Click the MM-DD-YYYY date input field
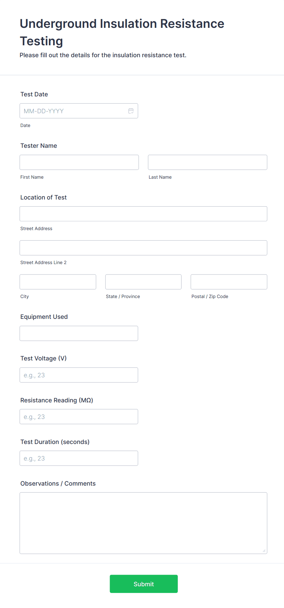 pos(73,111)
